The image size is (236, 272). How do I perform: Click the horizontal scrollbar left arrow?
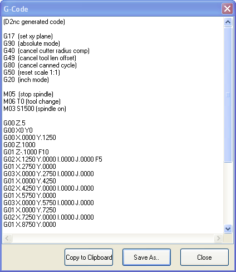click(7, 238)
